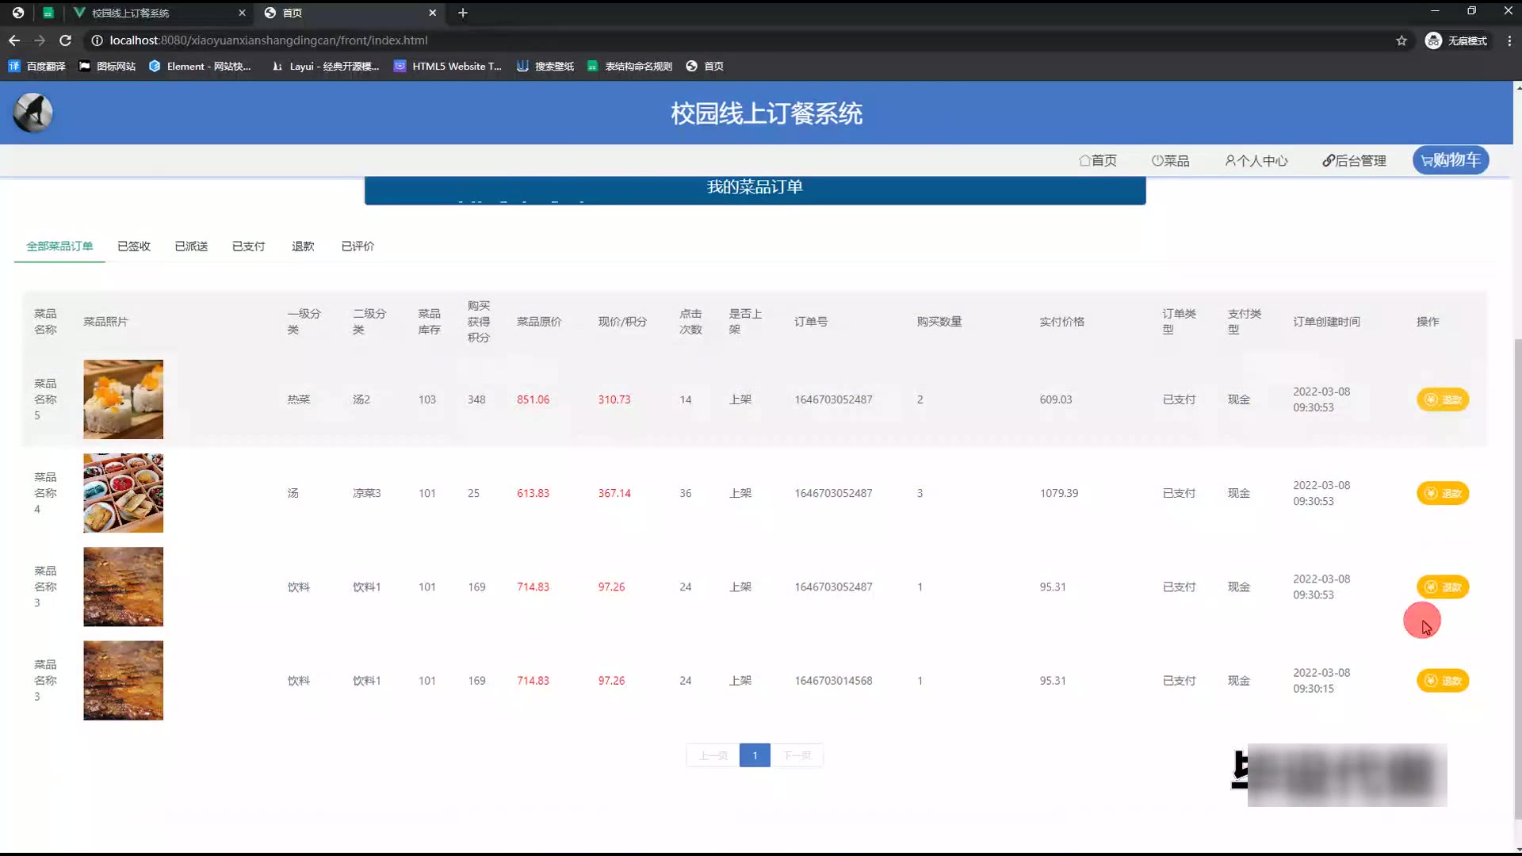
Task: Show the 退款 orders tab
Action: (303, 246)
